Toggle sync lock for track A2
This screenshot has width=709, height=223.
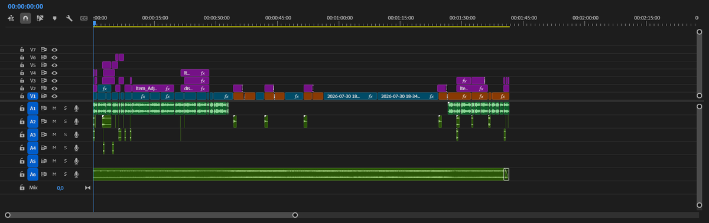tap(44, 122)
